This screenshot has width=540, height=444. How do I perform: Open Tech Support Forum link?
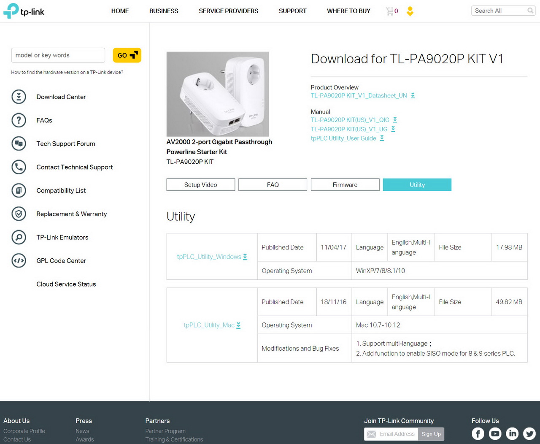click(66, 144)
